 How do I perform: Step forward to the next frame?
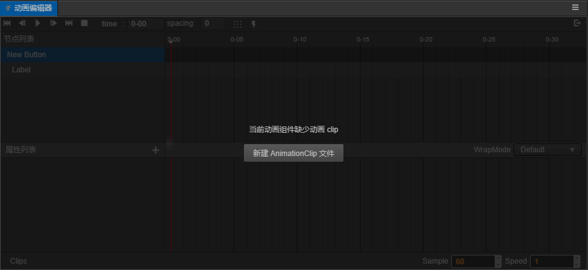click(53, 23)
